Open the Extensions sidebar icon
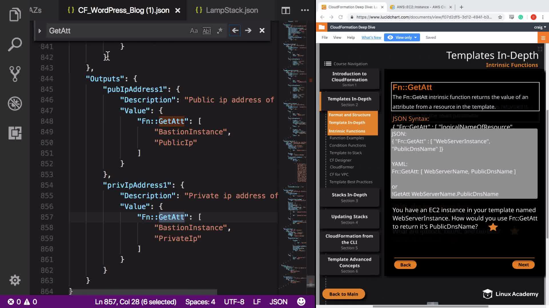549x308 pixels. pos(15,133)
